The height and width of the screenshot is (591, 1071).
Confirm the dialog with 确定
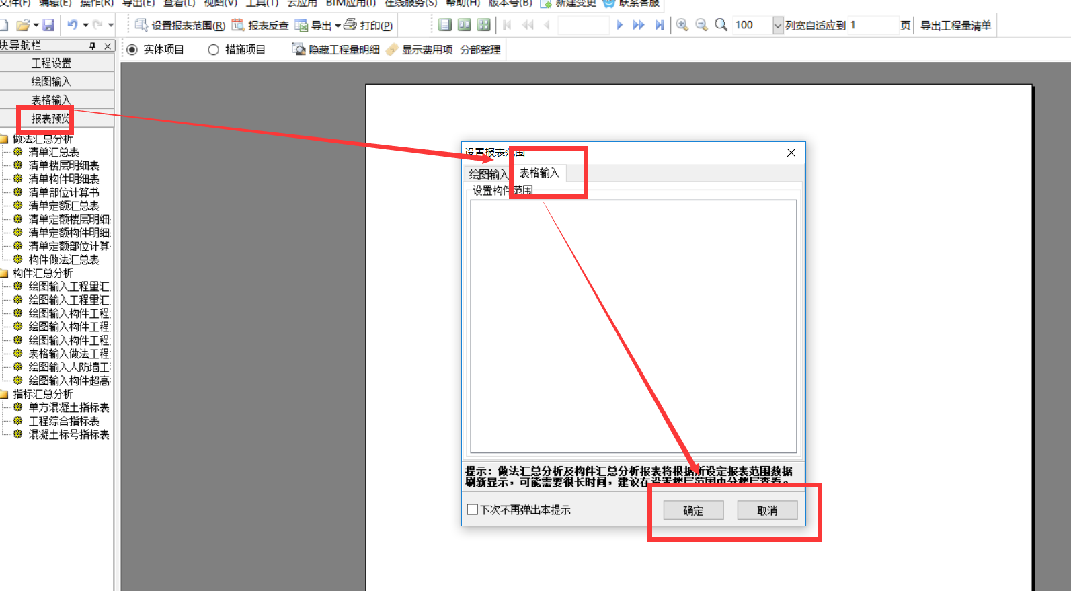[693, 510]
